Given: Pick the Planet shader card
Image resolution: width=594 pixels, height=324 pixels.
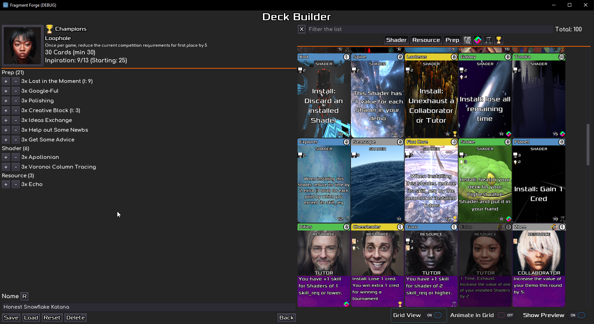Looking at the screenshot, I should click(539, 180).
